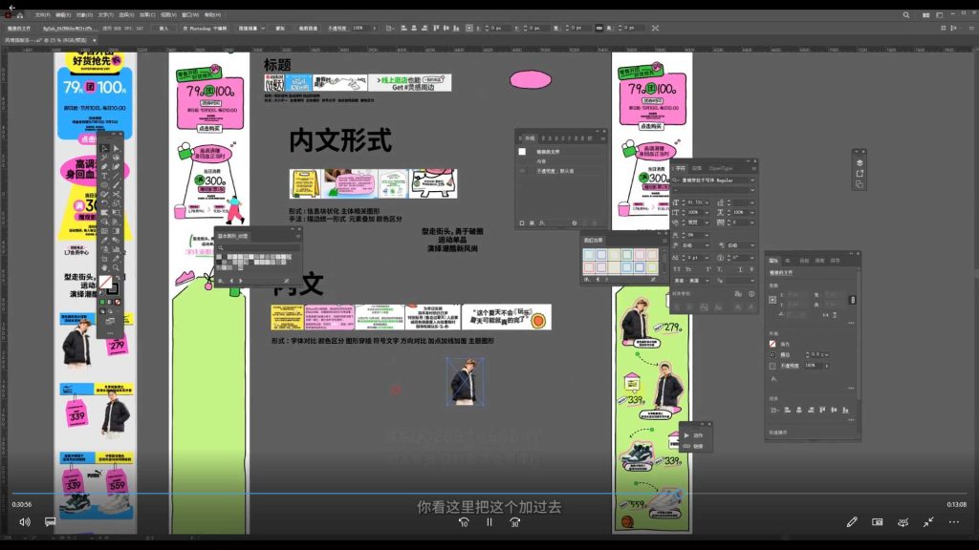The image size is (979, 550).
Task: Click the pencil annotate icon in player
Action: click(852, 522)
